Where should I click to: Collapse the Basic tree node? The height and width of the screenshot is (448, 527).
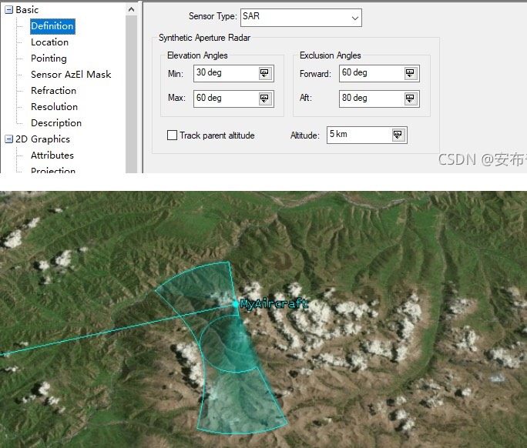click(x=8, y=10)
